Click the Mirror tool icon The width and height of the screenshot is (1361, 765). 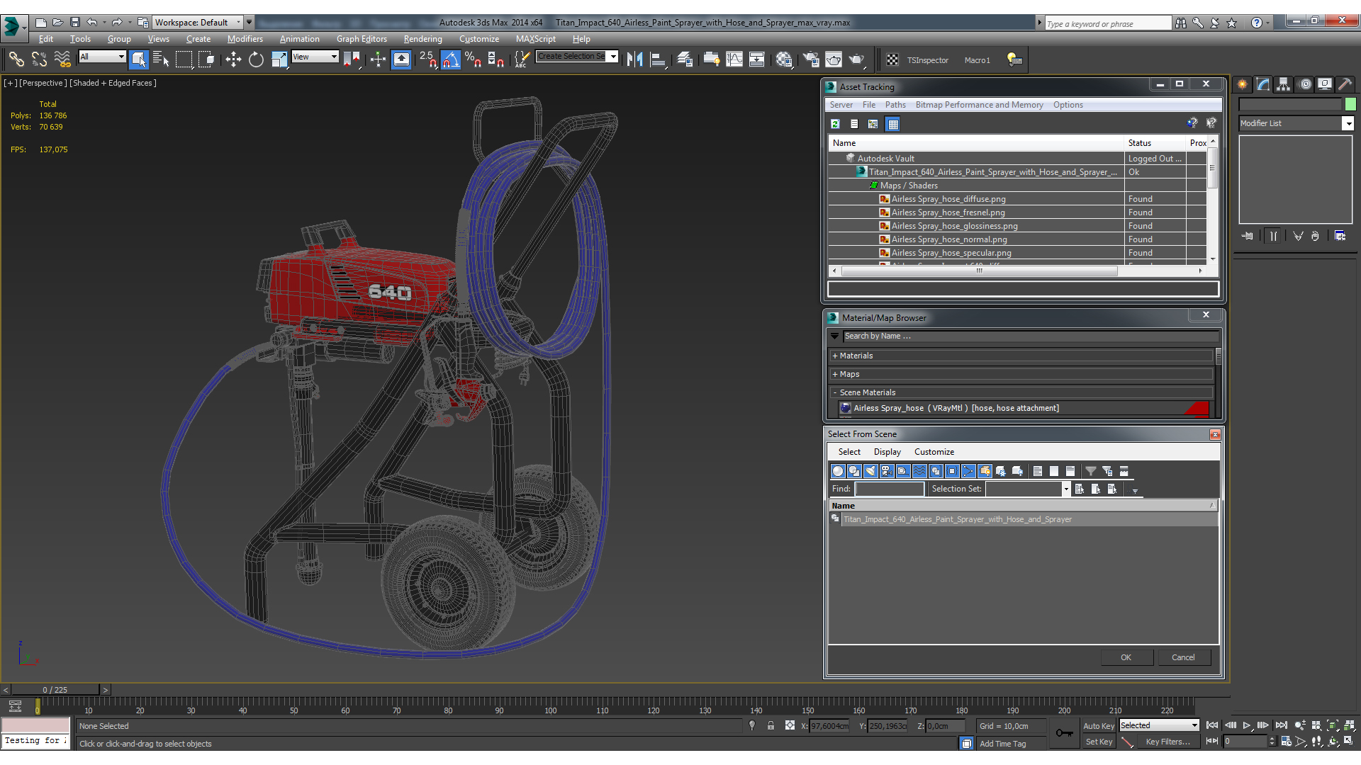pyautogui.click(x=634, y=59)
